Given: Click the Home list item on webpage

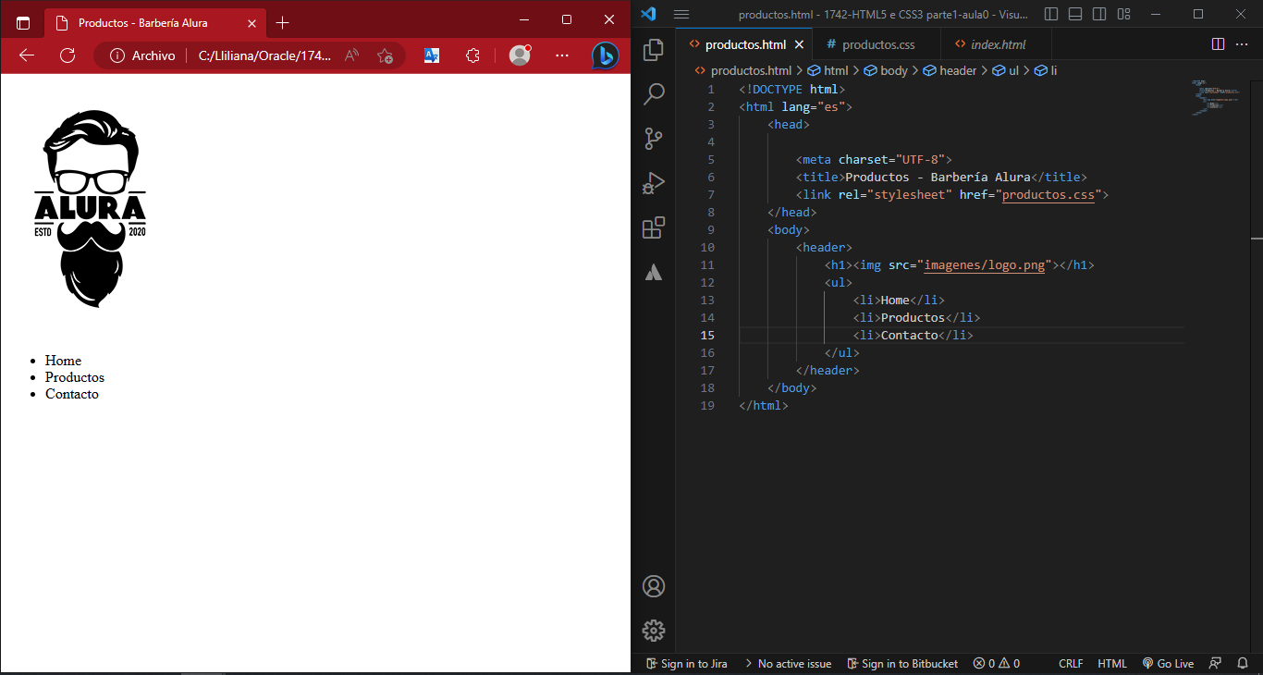Looking at the screenshot, I should [63, 361].
